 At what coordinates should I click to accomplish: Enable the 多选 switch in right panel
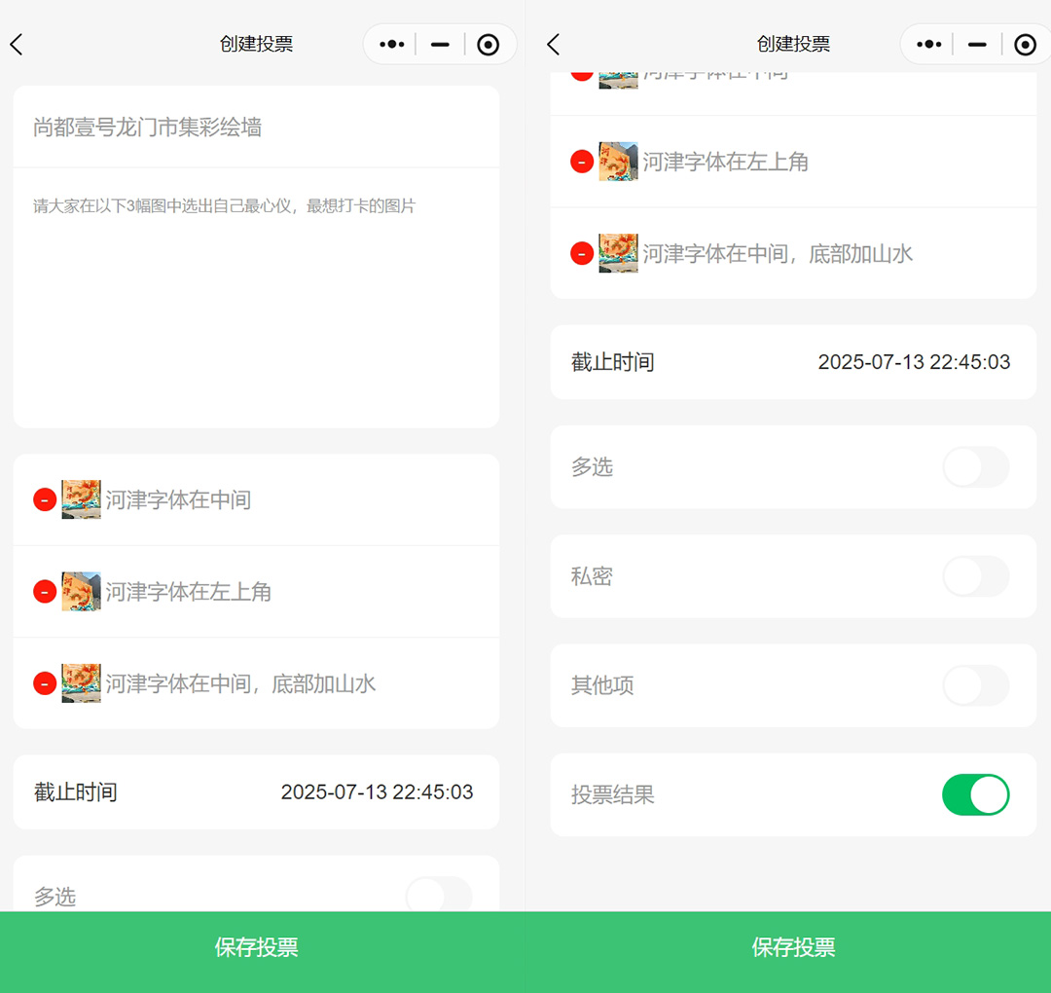coord(975,467)
